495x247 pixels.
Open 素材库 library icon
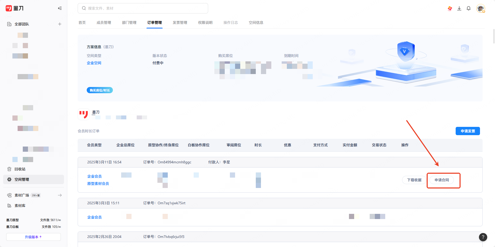click(x=9, y=206)
